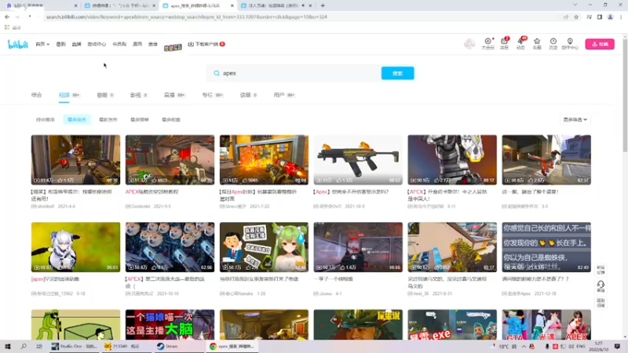
Task: Switch to the 话题 results tab
Action: tap(245, 95)
